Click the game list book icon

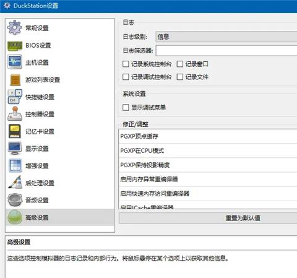click(x=15, y=79)
